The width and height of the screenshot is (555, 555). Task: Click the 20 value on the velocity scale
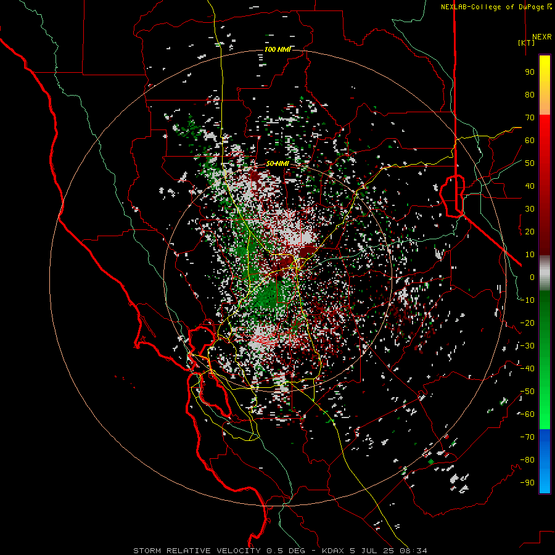point(530,231)
